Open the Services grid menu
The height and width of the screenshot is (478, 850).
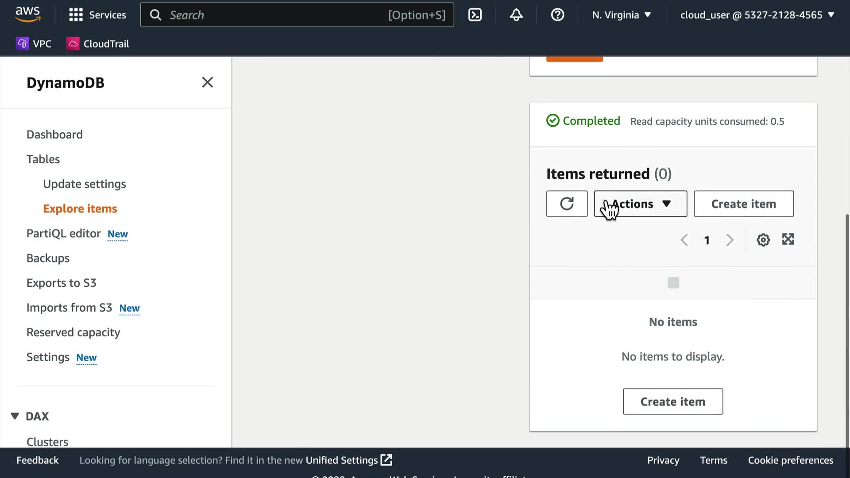97,15
